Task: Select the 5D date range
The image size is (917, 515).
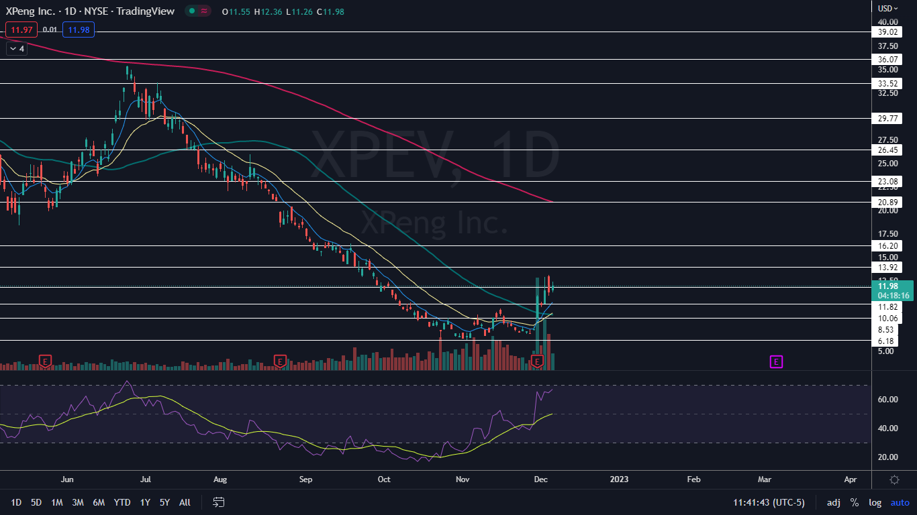Action: (36, 502)
